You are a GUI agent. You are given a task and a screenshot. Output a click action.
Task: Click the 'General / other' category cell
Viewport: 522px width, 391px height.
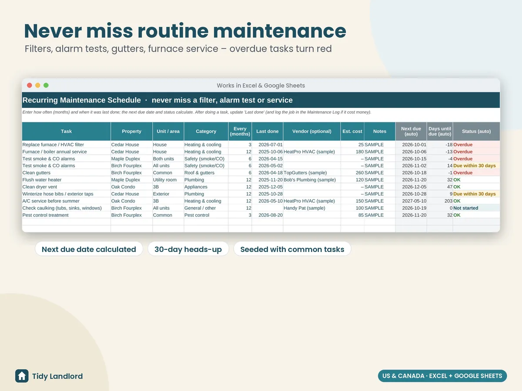point(206,208)
